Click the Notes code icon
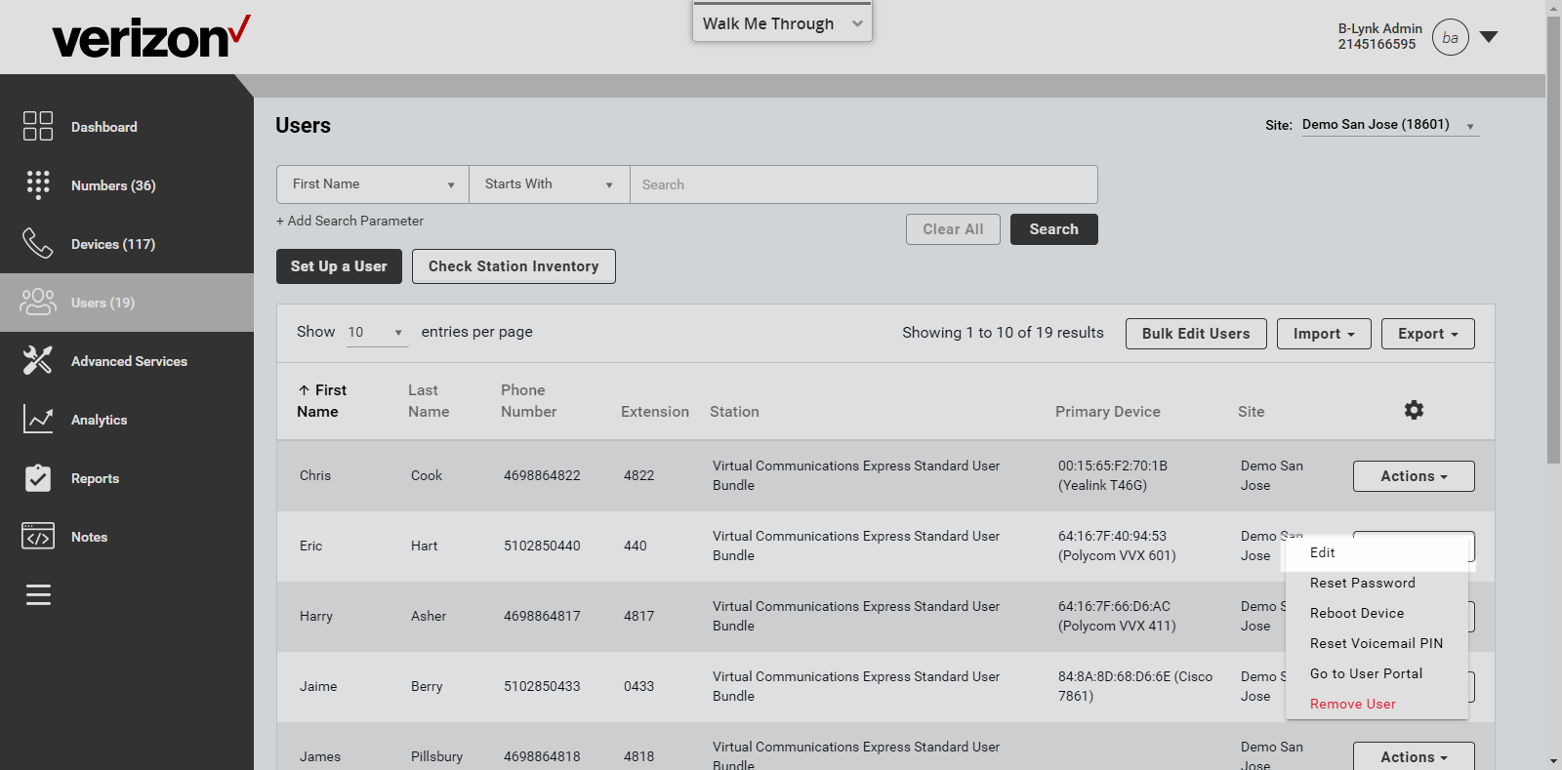 [x=38, y=536]
